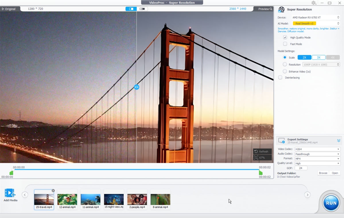The width and height of the screenshot is (344, 218).
Task: Expand the Video Codec H264 dropdown
Action: click(317, 149)
